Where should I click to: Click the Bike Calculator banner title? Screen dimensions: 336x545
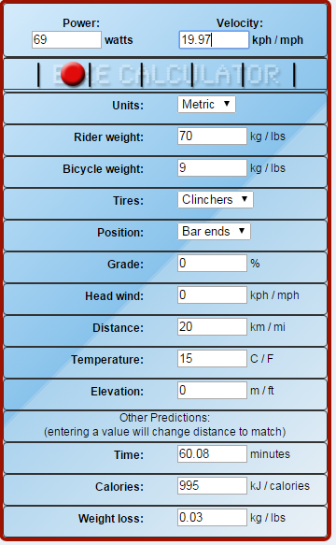(x=166, y=75)
